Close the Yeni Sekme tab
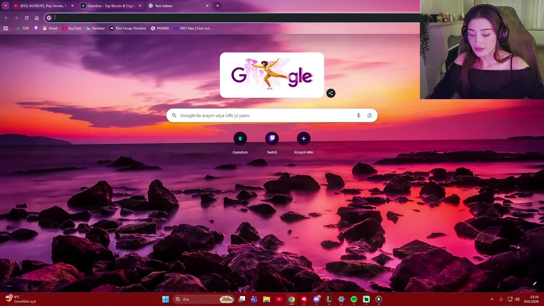This screenshot has height=306, width=544. (x=207, y=6)
